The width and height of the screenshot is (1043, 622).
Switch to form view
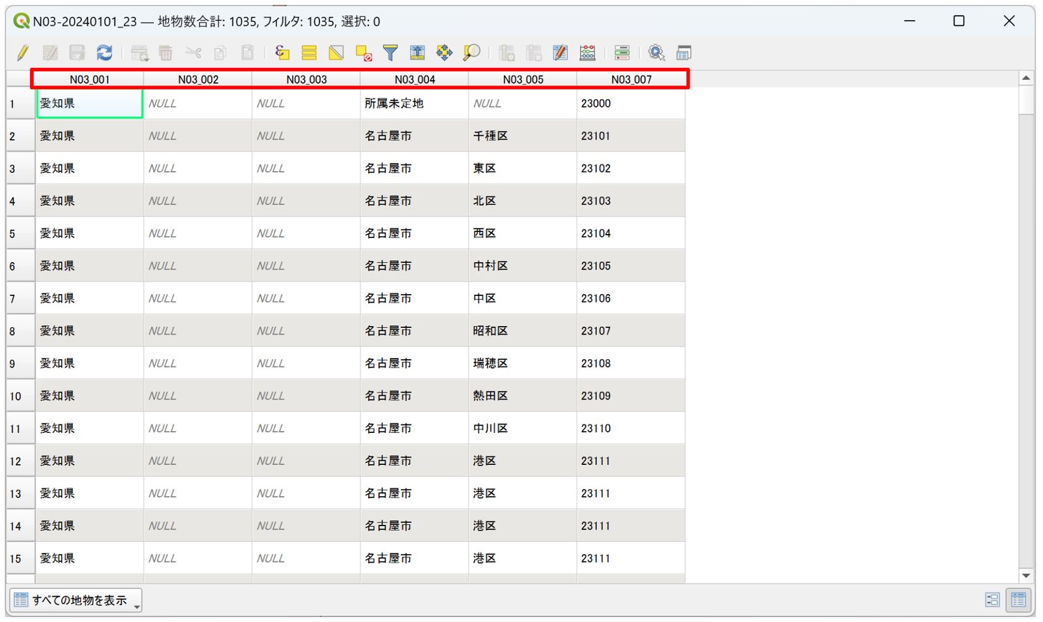tap(992, 600)
